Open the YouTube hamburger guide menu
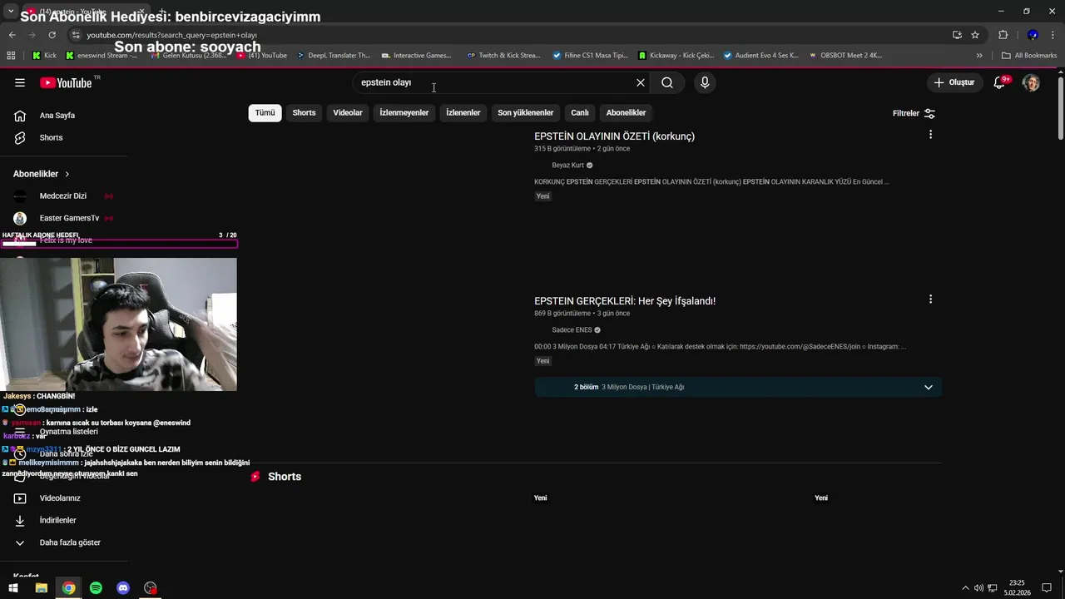Image resolution: width=1065 pixels, height=599 pixels. click(20, 82)
